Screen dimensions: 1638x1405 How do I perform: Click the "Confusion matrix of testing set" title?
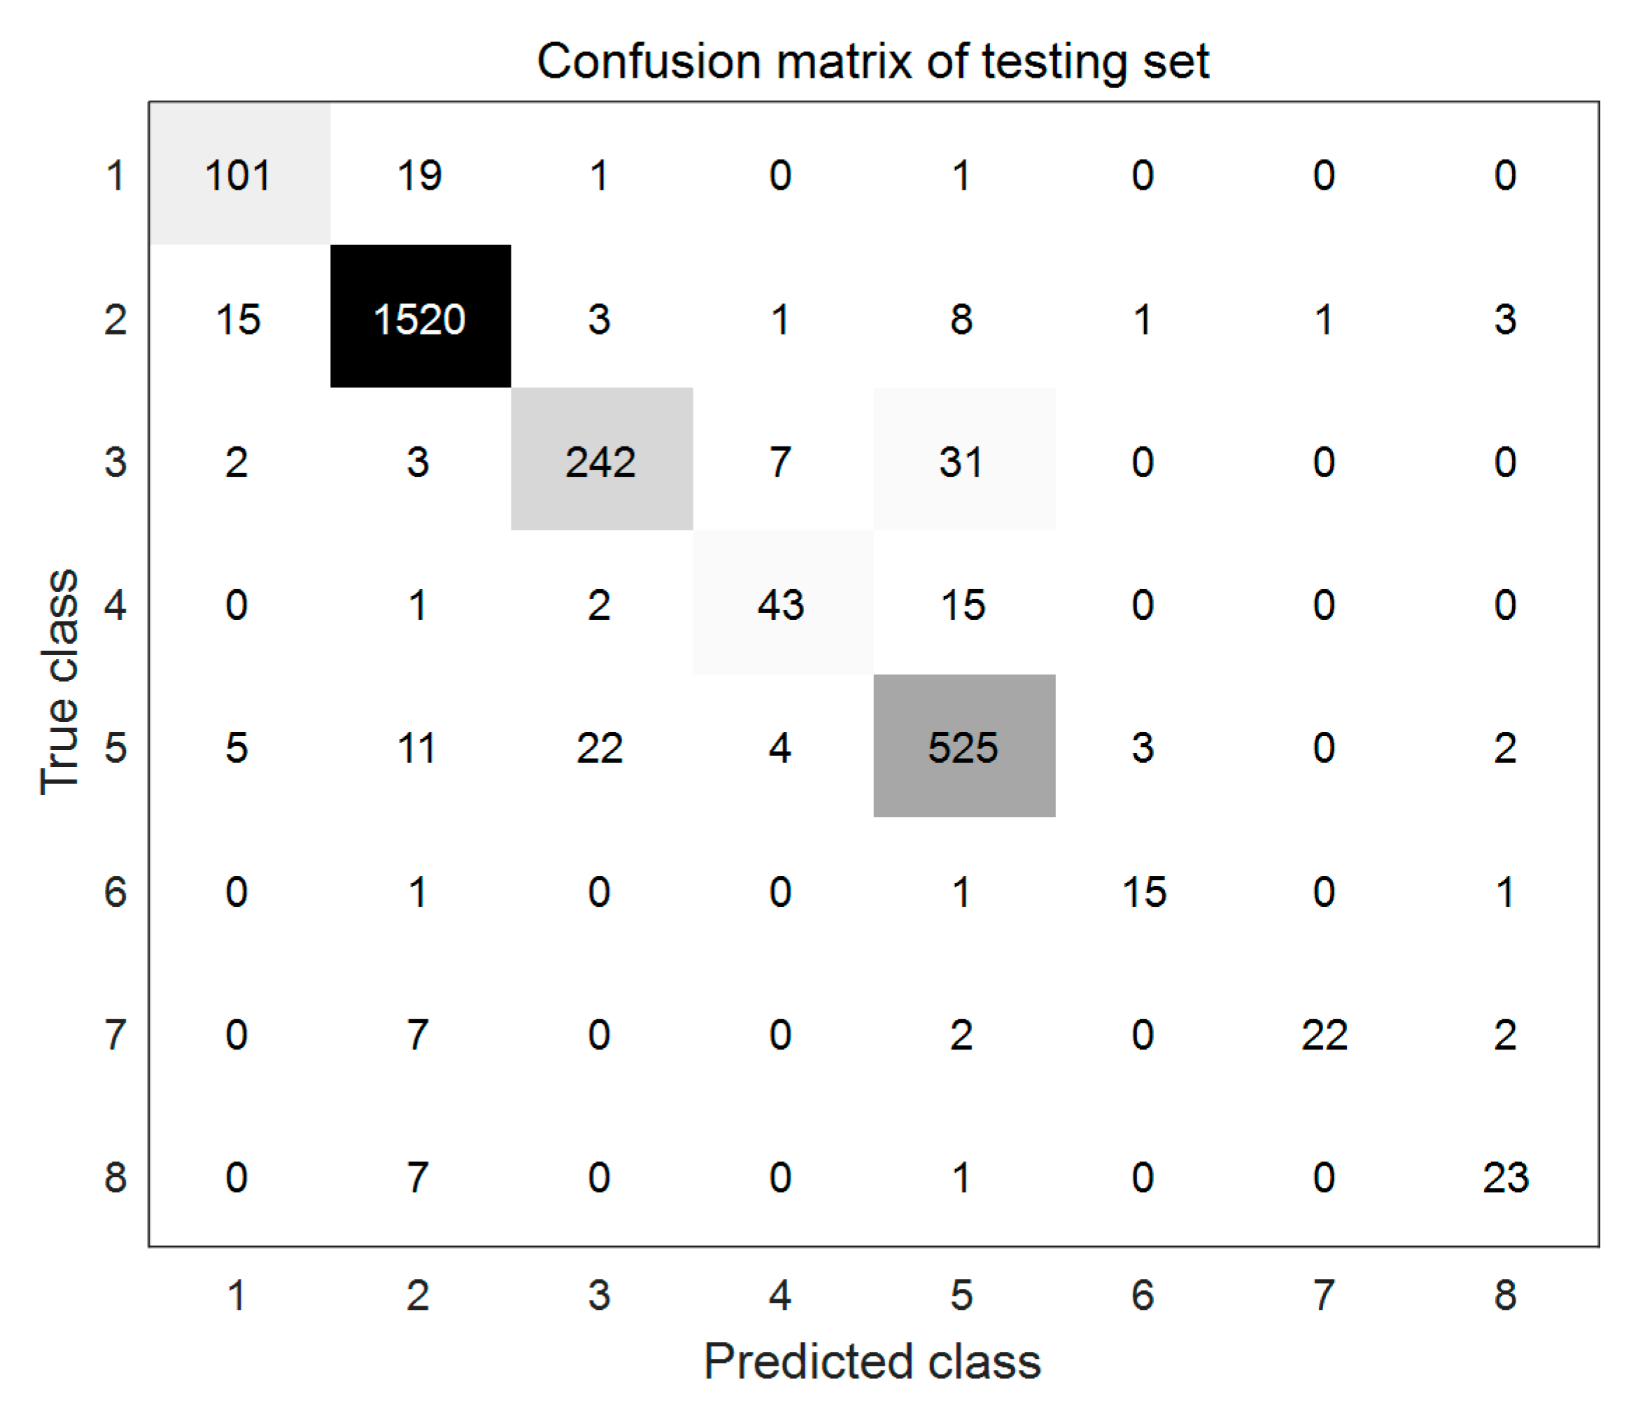pos(872,61)
